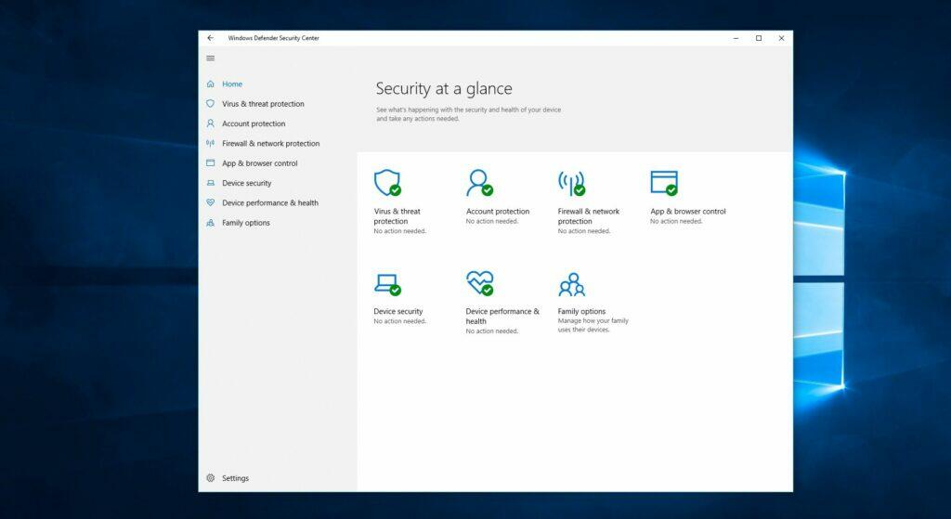Viewport: 951px width, 519px height.
Task: Click the Family options people tile icon
Action: tap(571, 283)
